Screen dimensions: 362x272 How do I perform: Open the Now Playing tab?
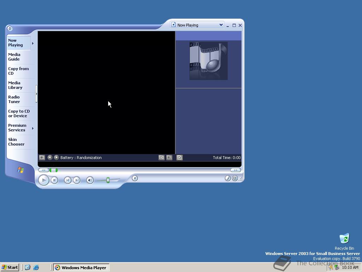point(19,43)
